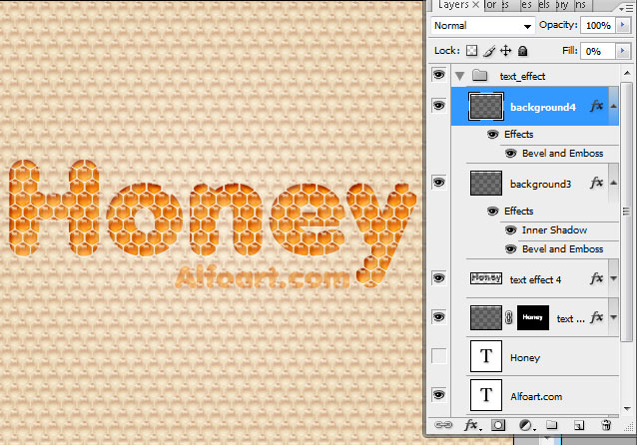The height and width of the screenshot is (445, 637).
Task: Hide the background4 layer
Action: tap(438, 106)
